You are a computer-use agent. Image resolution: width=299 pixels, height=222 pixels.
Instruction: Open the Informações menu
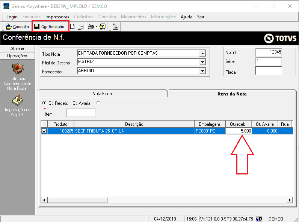pyautogui.click(x=163, y=17)
